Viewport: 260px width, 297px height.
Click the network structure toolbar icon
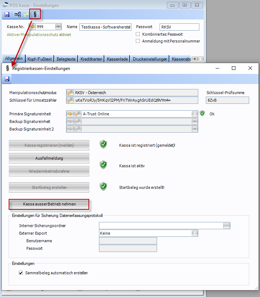18,14
